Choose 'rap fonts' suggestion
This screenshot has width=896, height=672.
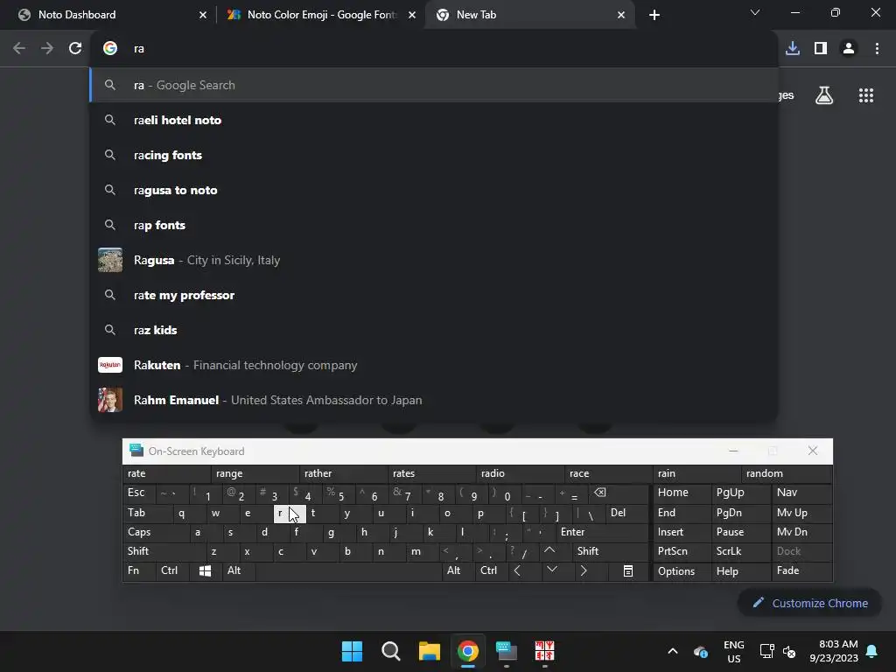(x=434, y=225)
